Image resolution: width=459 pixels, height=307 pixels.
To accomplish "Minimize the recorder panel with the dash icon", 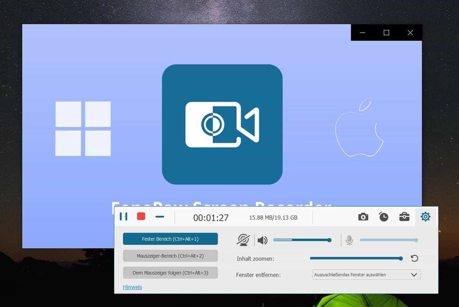I will (160, 216).
